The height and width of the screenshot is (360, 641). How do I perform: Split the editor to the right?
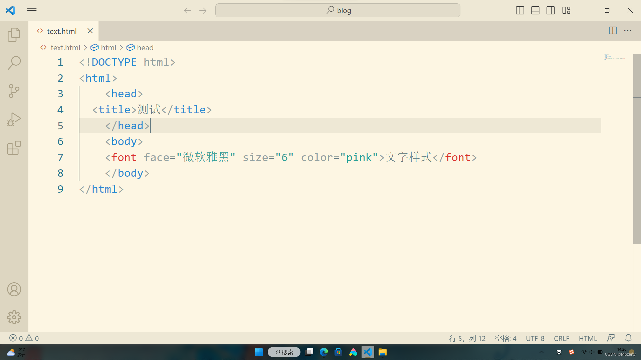tap(613, 31)
